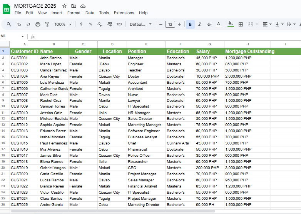Open the zoom 100% dropdown

63,24
